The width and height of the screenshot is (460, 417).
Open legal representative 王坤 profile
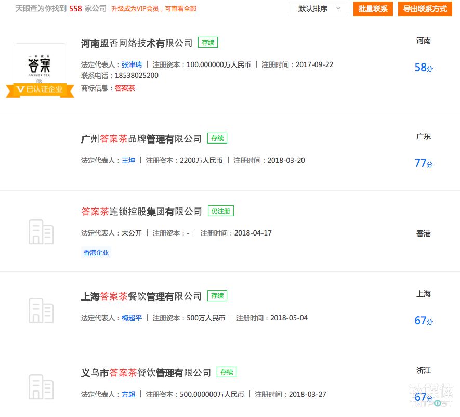tap(128, 160)
